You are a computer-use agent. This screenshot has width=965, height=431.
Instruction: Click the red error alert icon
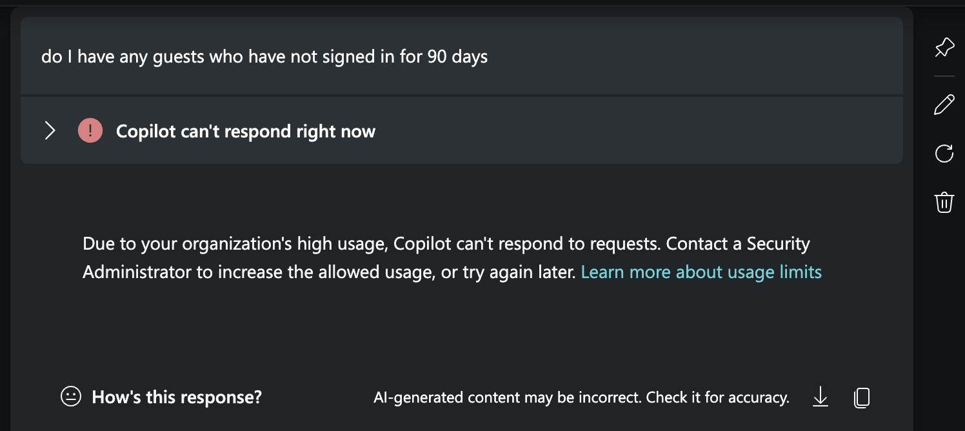click(90, 130)
